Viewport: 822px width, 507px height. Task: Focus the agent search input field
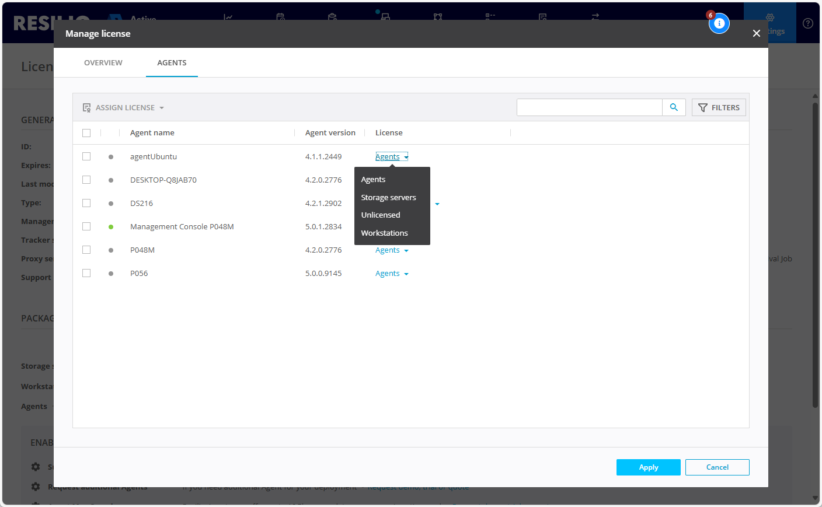[589, 107]
